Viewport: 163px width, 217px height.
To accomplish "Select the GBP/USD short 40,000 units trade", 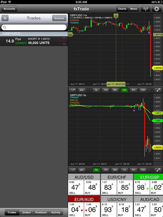I will point(34,41).
